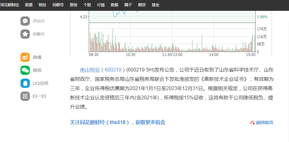Image resolution: width=289 pixels, height=142 pixels.
Task: Share to QQ空间 bell icon
Action: click(25, 83)
